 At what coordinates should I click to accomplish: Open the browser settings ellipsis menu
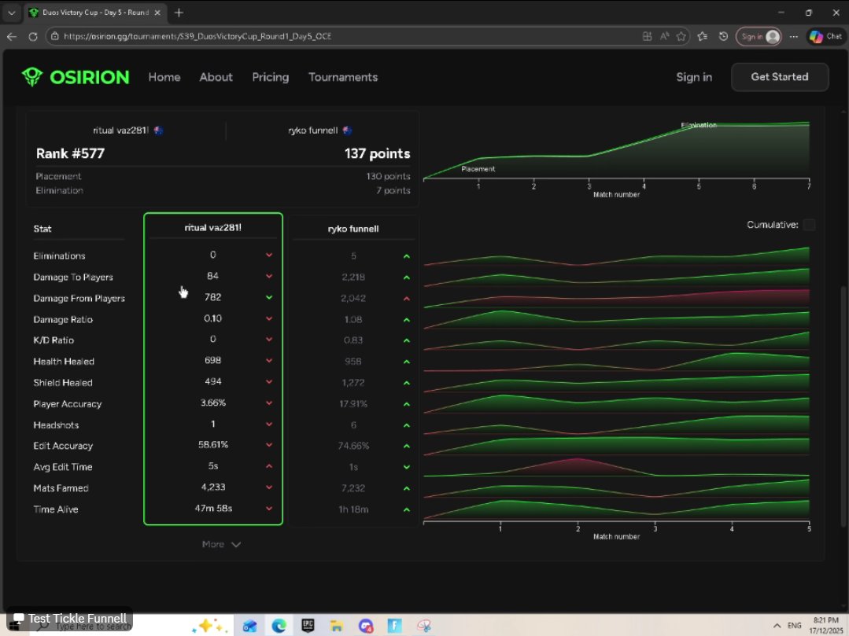pyautogui.click(x=794, y=36)
